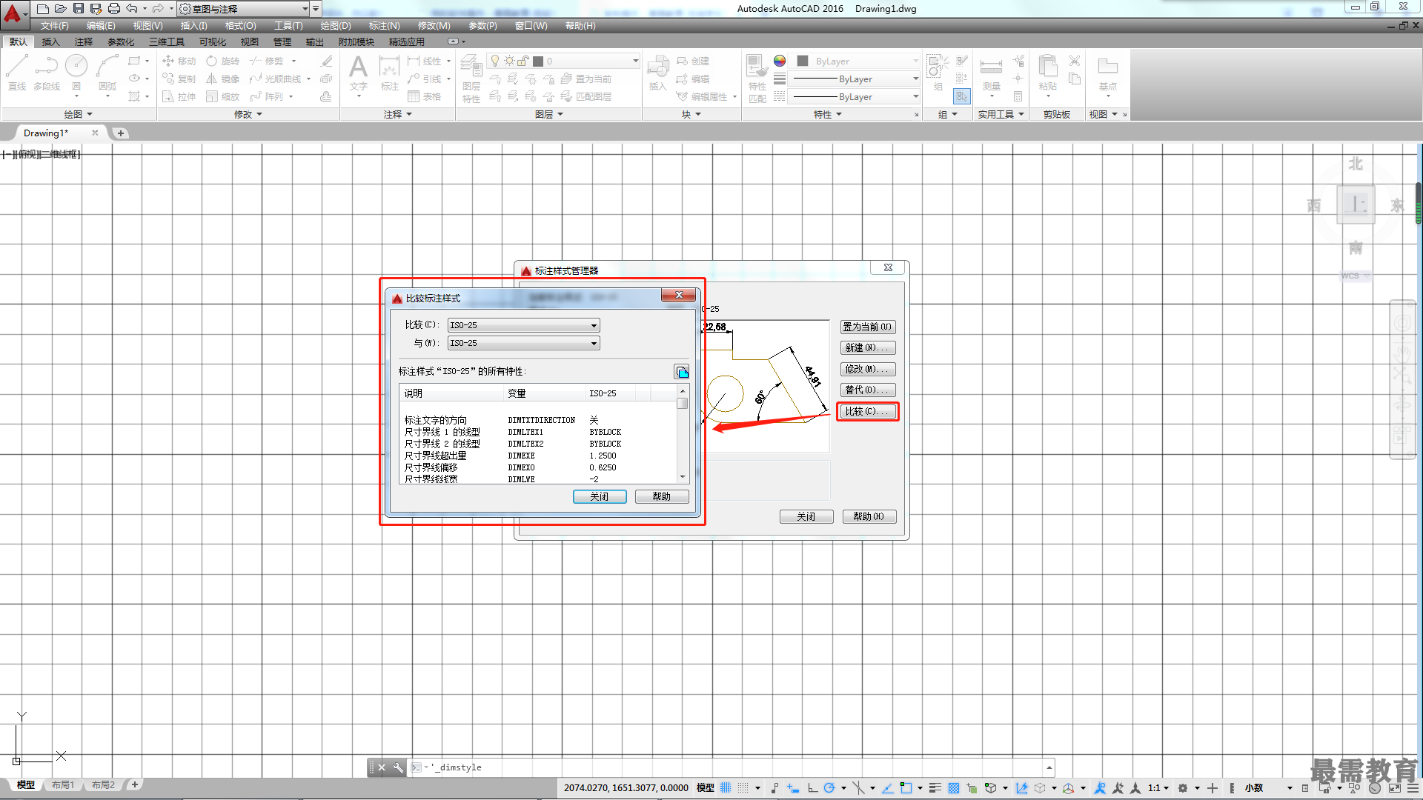Select the Polyline (多段线) tool
The width and height of the screenshot is (1423, 800).
tap(47, 73)
